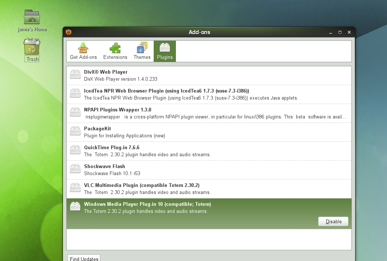387x261 pixels.
Task: Minimize the Add-ons window
Action: click(331, 32)
